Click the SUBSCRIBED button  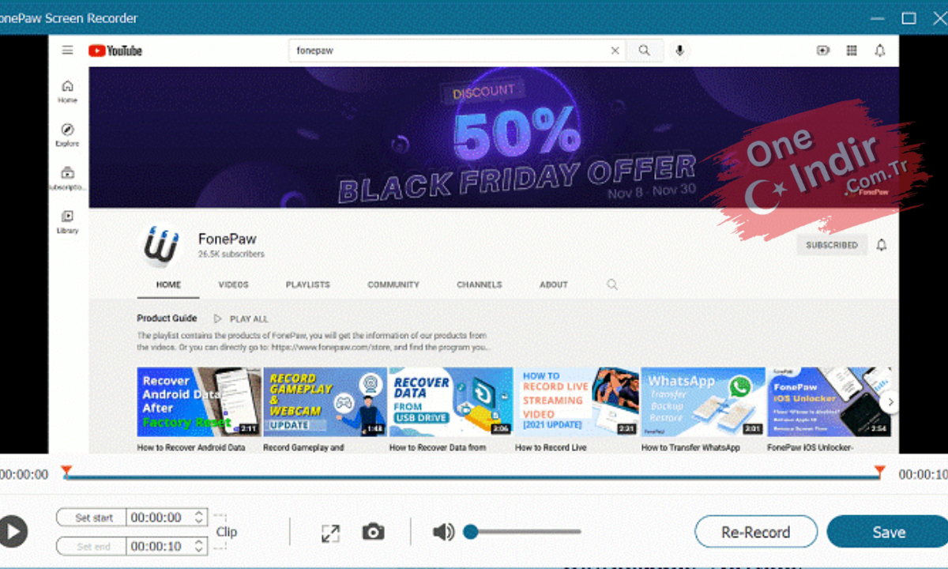click(x=832, y=245)
